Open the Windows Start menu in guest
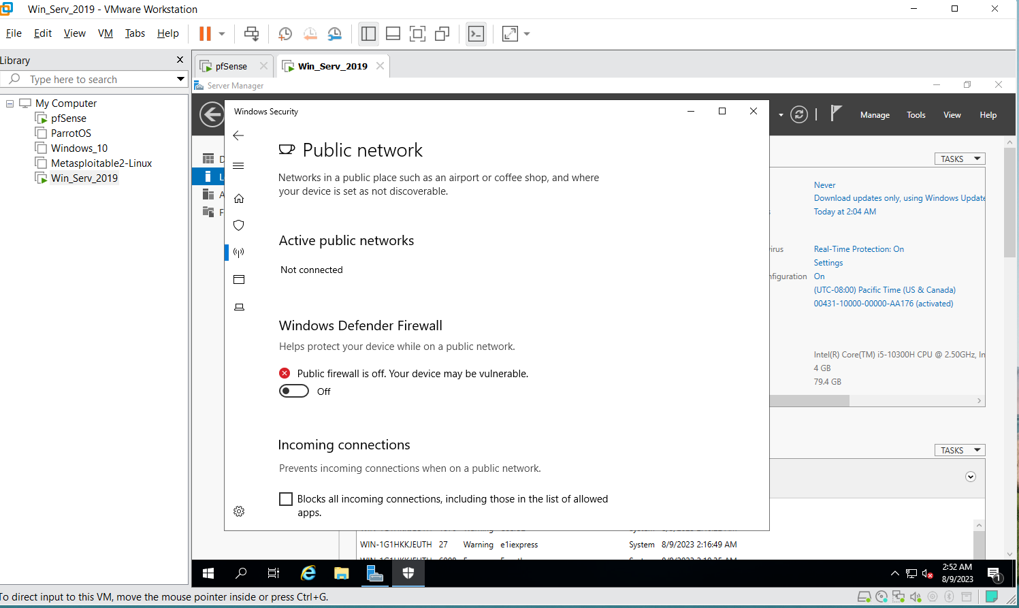The height and width of the screenshot is (608, 1019). click(208, 573)
